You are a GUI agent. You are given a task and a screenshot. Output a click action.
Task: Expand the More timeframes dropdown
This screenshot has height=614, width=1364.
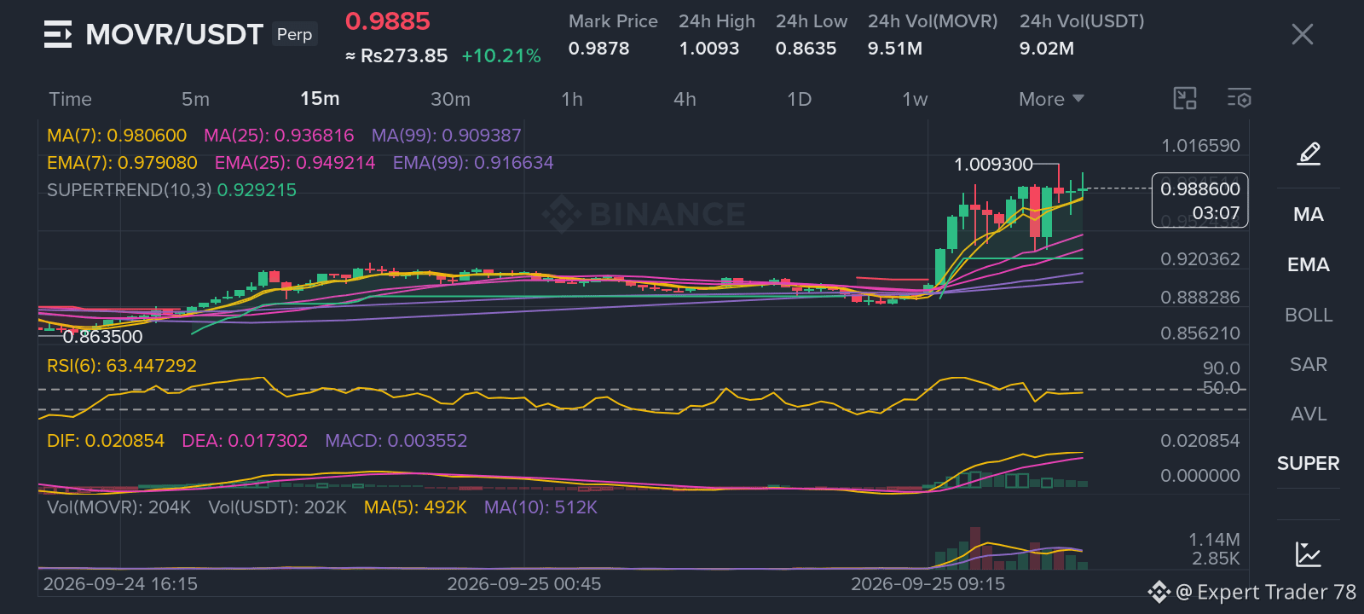pyautogui.click(x=1051, y=99)
